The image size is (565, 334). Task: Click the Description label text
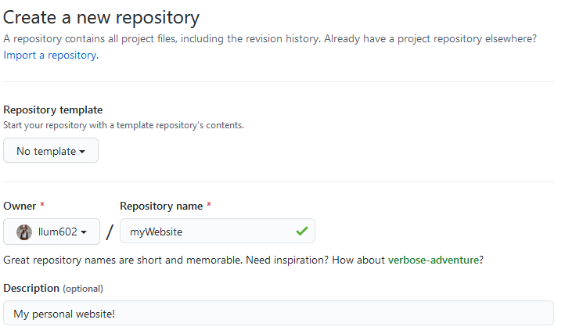coord(31,289)
